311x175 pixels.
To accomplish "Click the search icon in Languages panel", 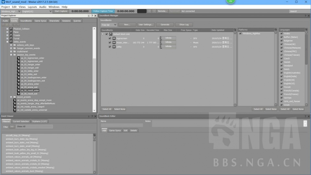I will click(306, 29).
